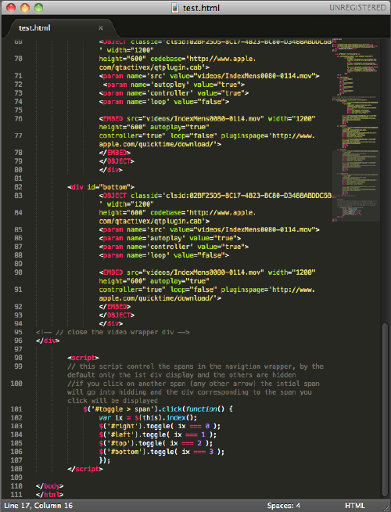Click line number 98 in gutter

tap(18, 358)
